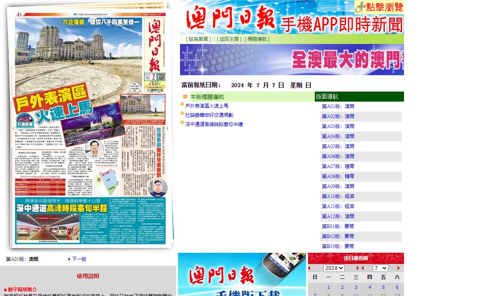This screenshot has height=296, width=480.
Task: Click orange arrow icon next to 本版標題導航
Action: point(185,97)
